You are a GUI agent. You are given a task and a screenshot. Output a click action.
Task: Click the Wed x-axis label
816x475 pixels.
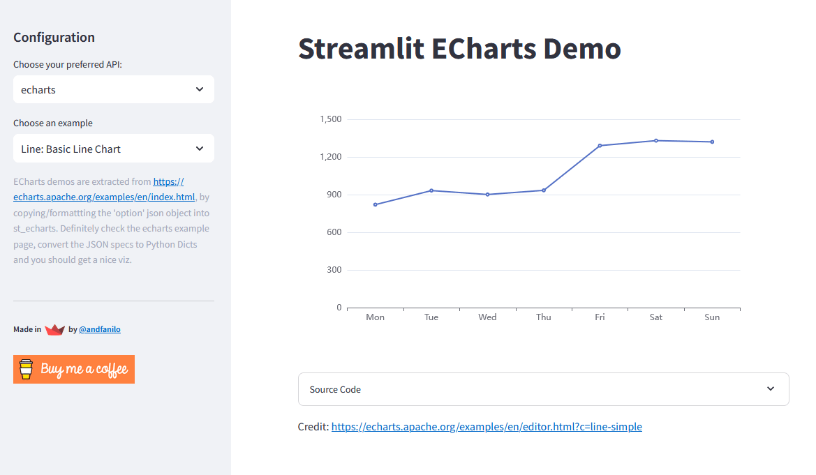pyautogui.click(x=488, y=317)
